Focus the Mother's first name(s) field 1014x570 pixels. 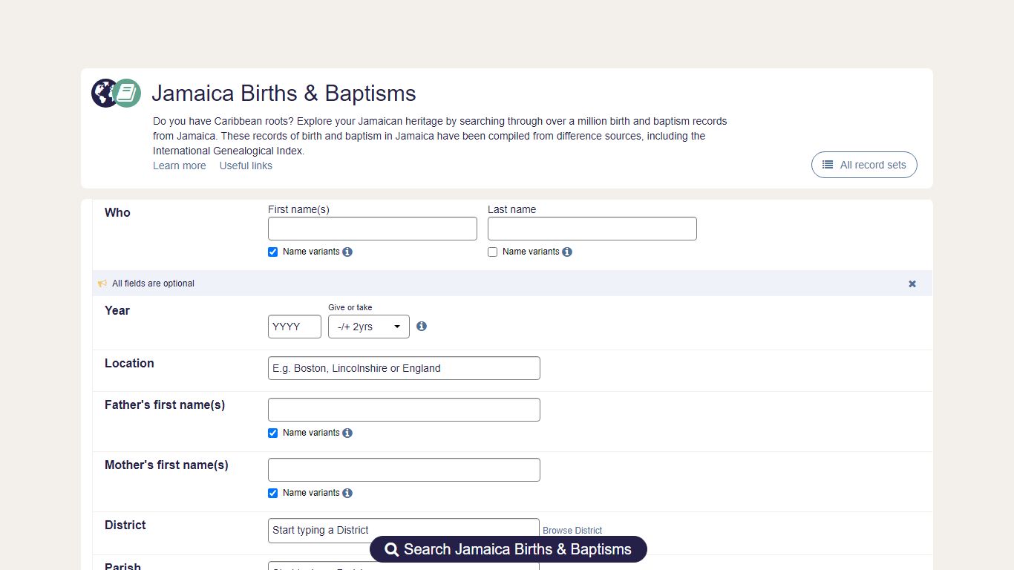404,470
